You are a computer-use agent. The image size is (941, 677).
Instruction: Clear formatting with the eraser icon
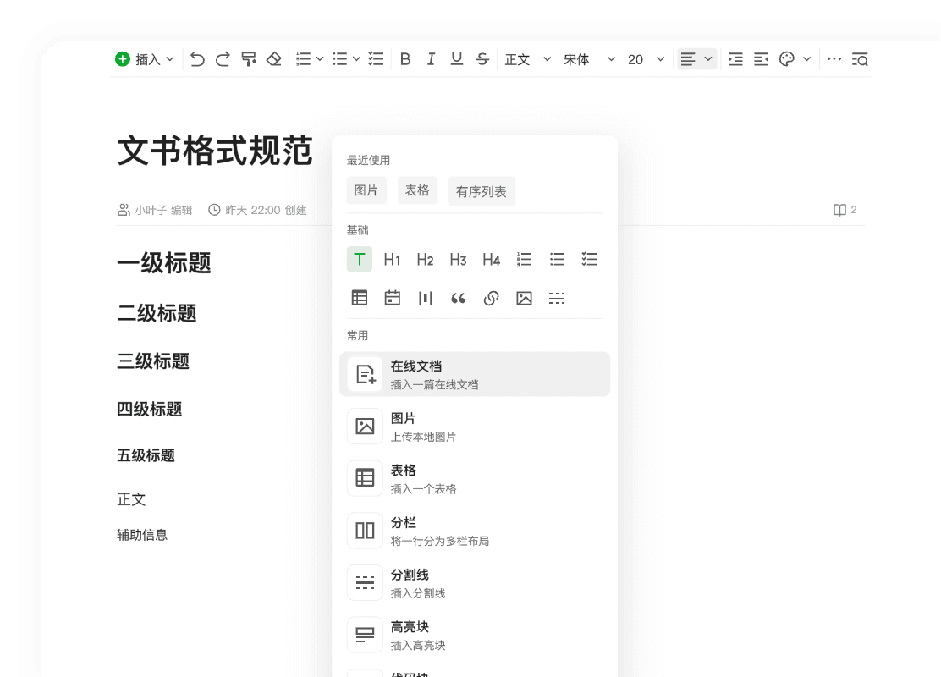click(x=274, y=59)
